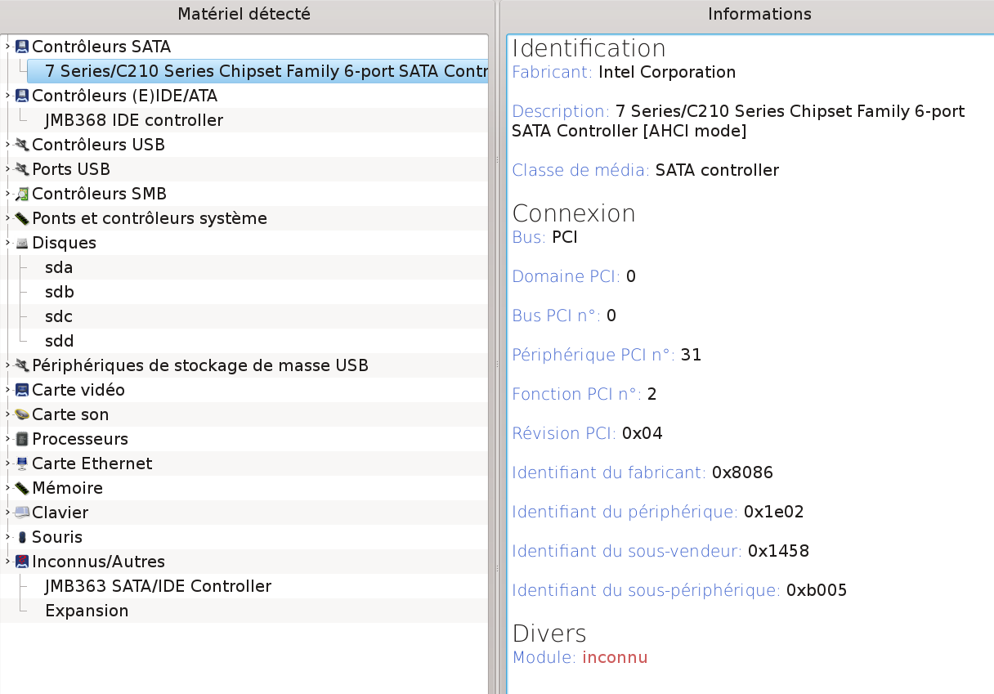Expand the Ports USB tree node

[x=7, y=169]
